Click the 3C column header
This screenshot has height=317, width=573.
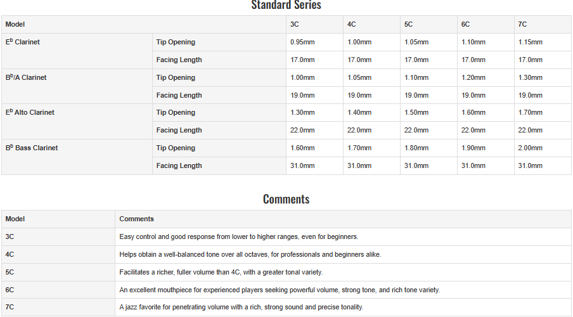pyautogui.click(x=295, y=24)
